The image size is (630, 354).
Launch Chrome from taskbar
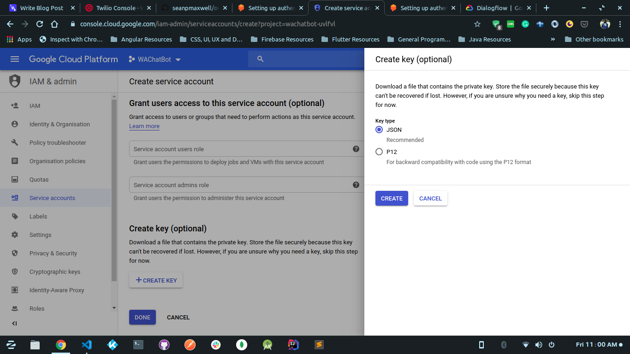pyautogui.click(x=61, y=344)
